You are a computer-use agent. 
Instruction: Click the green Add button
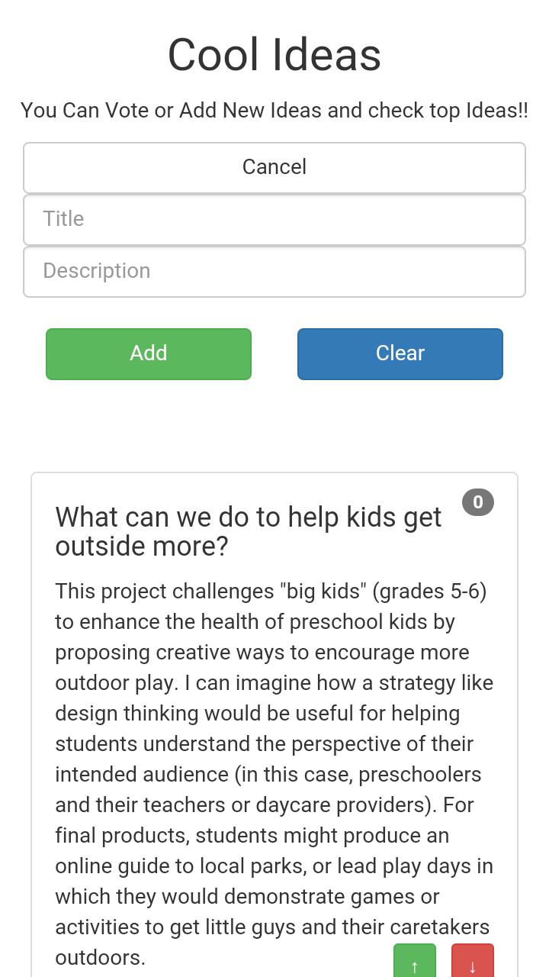click(x=149, y=353)
